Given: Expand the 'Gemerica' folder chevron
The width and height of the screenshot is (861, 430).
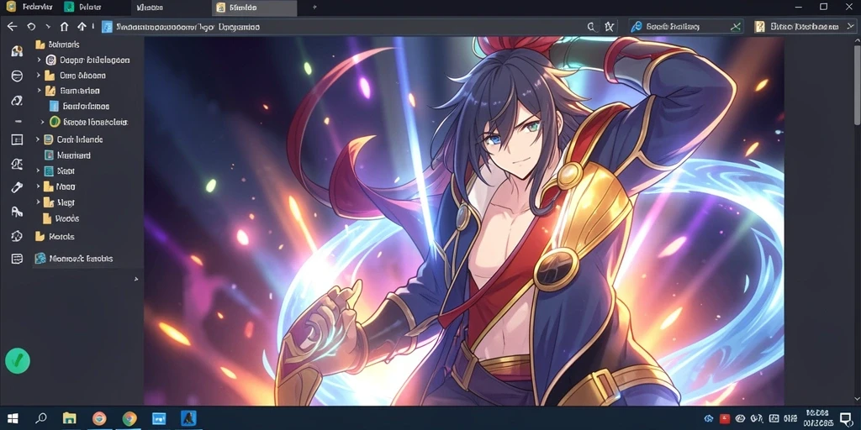Looking at the screenshot, I should (x=39, y=91).
